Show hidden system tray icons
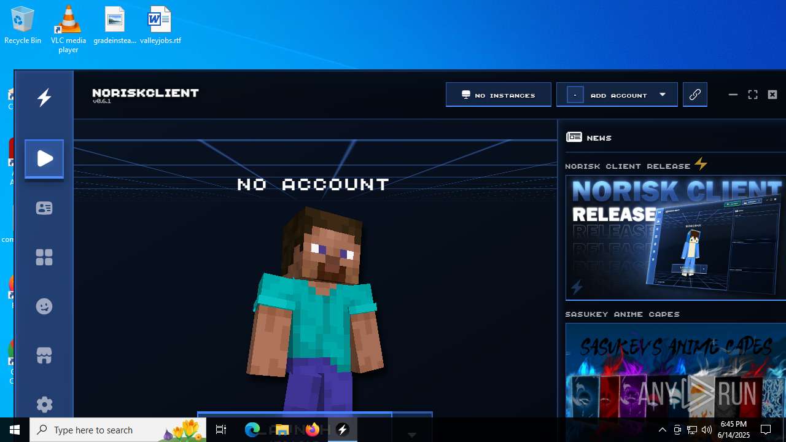The width and height of the screenshot is (786, 442). click(662, 430)
